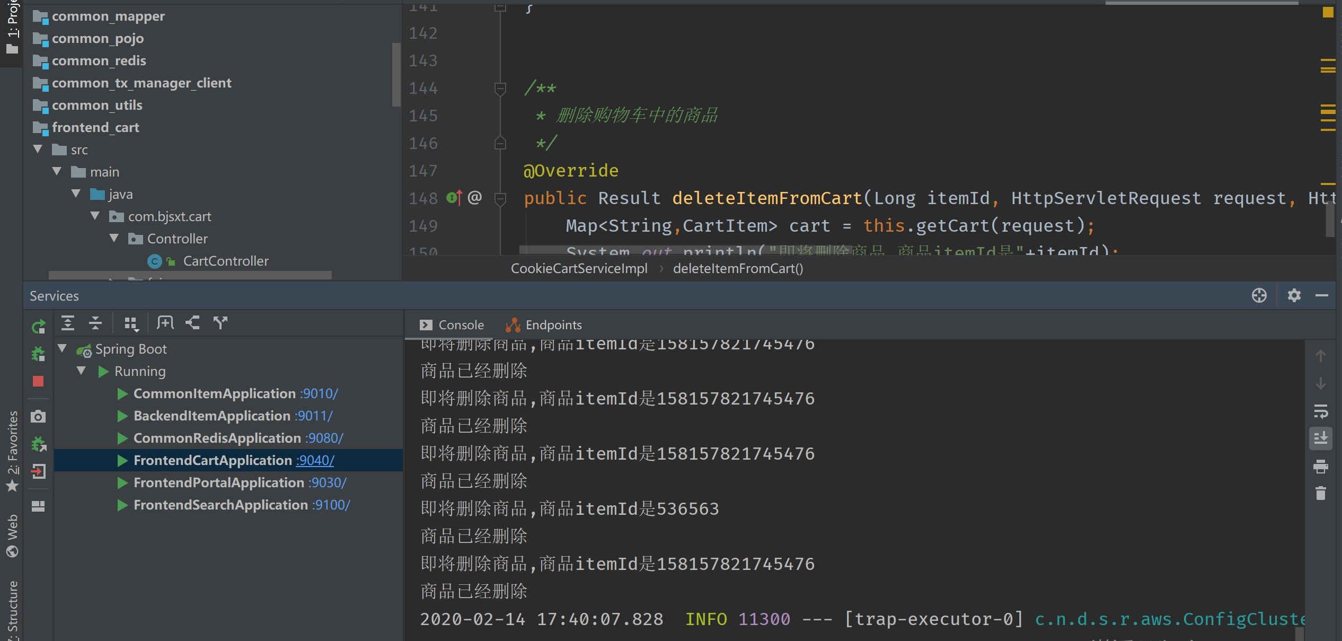Open CartController in project tree
1342x641 pixels.
(226, 261)
